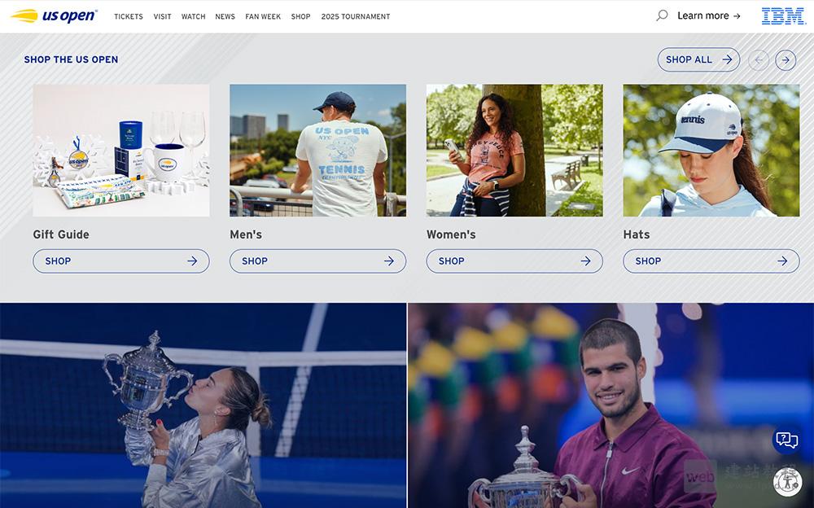
Task: Click SHOP button under Gift Guide
Action: [121, 261]
